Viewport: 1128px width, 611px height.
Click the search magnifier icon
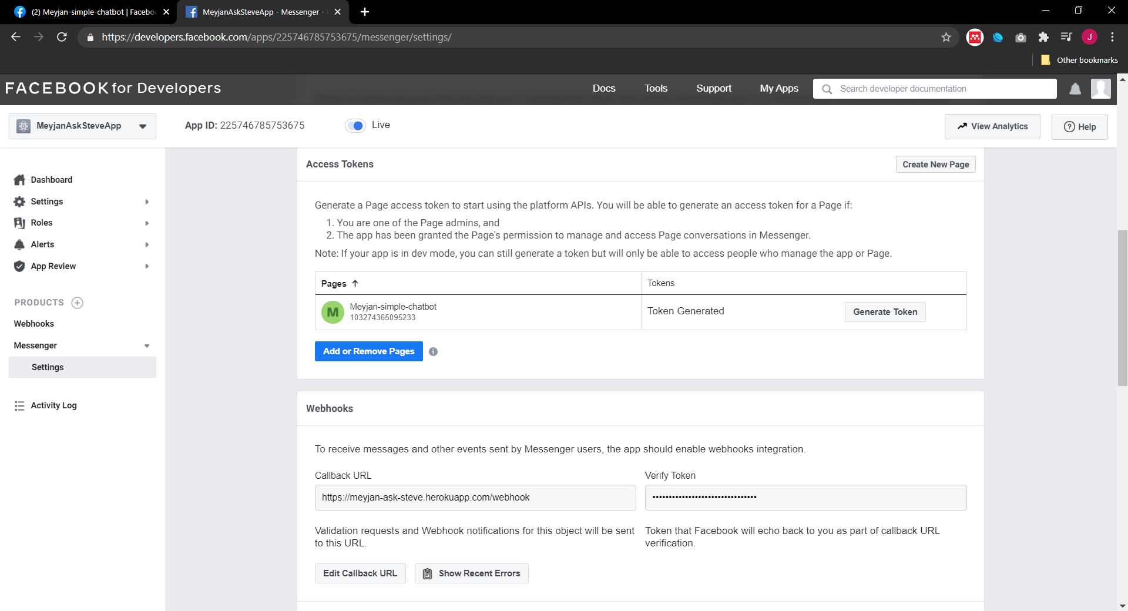pos(827,89)
